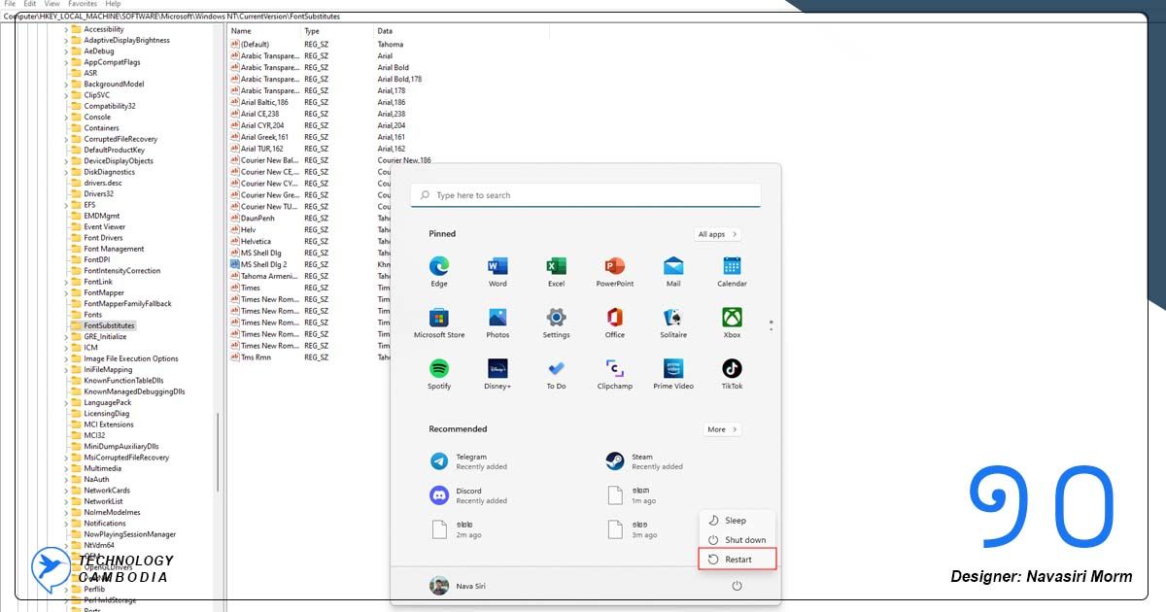Start Excel from the Start menu
1166x612 pixels.
tap(556, 266)
